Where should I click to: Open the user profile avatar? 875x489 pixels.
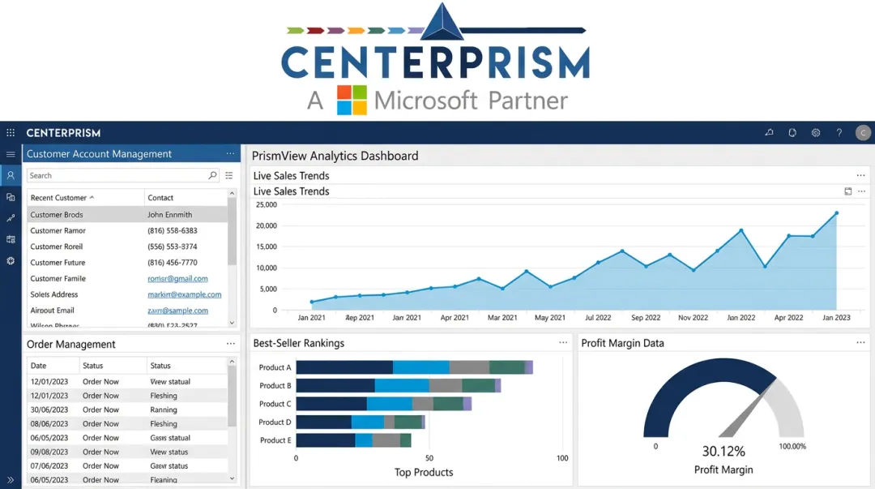coord(863,133)
